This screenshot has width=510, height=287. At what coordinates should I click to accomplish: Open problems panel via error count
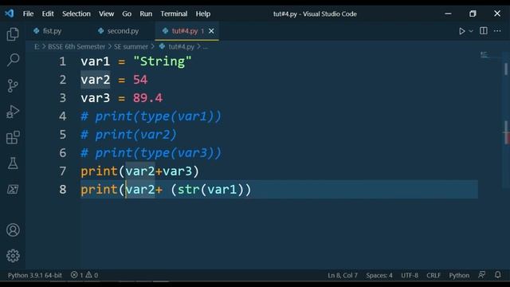pyautogui.click(x=77, y=275)
